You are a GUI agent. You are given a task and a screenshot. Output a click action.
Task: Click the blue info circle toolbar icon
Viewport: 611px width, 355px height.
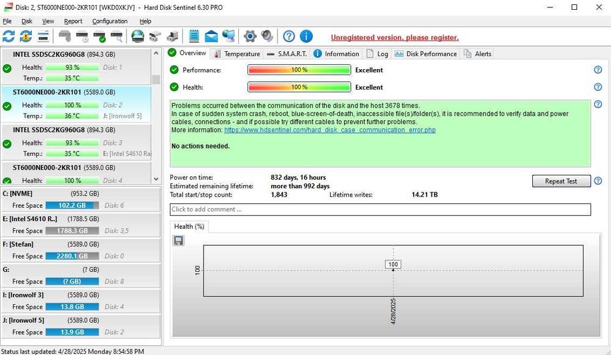[306, 36]
